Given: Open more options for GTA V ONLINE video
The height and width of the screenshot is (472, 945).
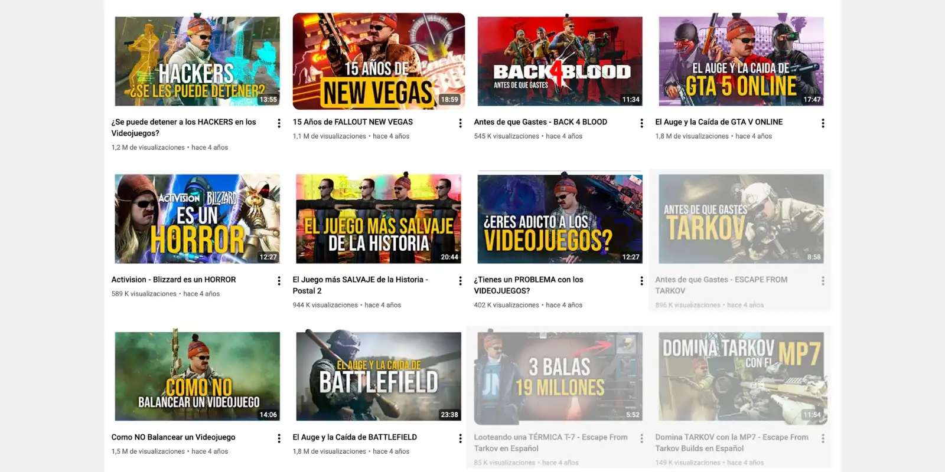Looking at the screenshot, I should coord(823,123).
